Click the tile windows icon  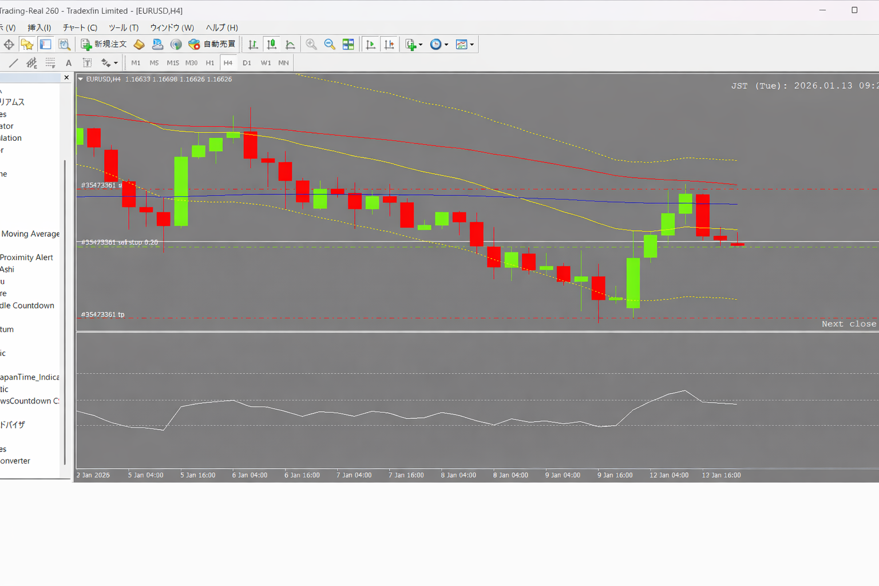point(348,44)
